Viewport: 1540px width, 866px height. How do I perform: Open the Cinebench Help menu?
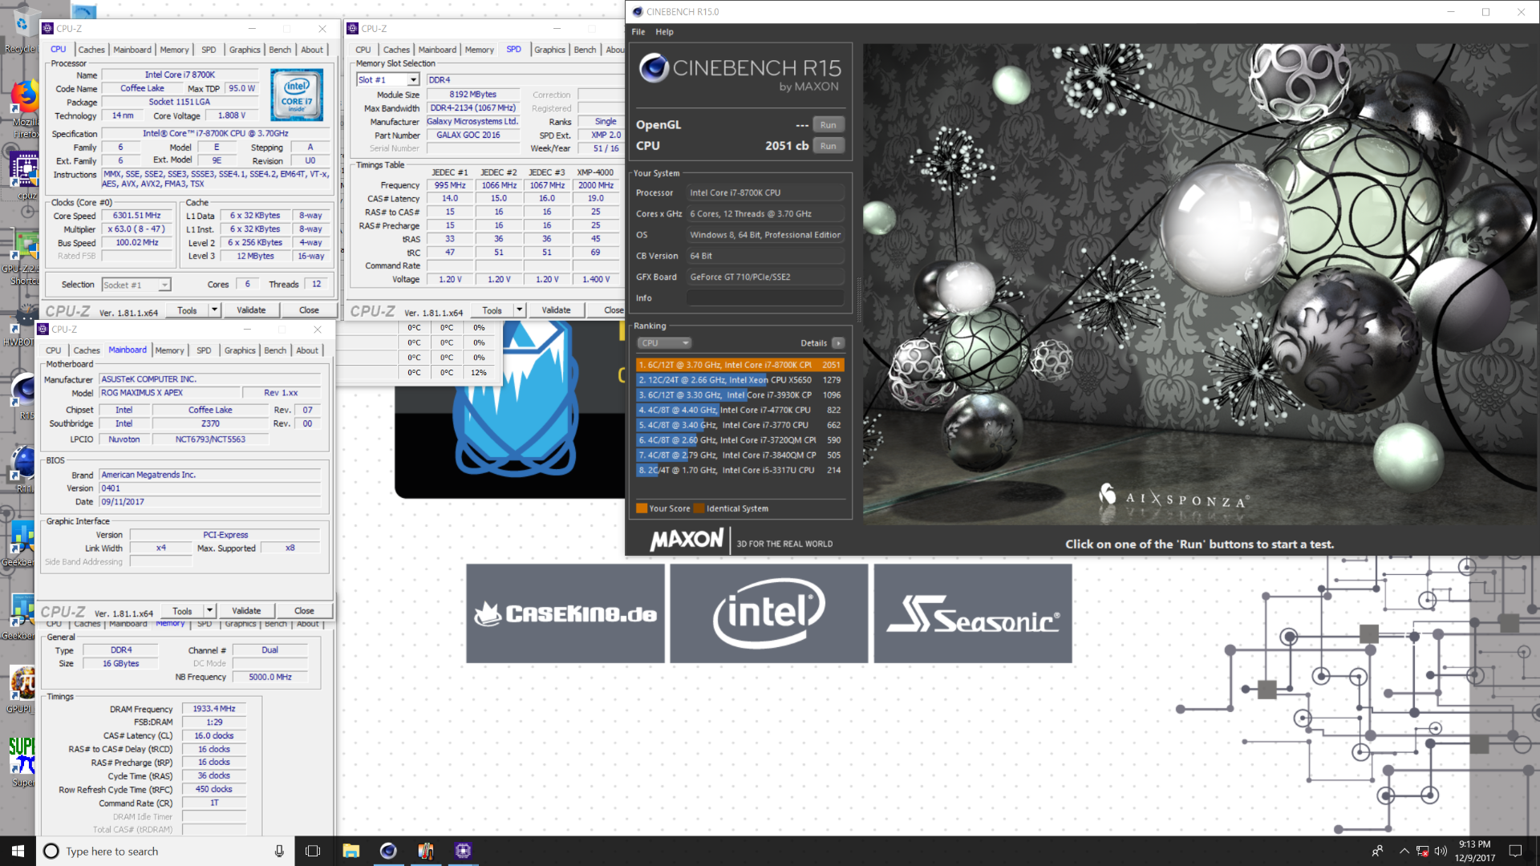click(x=664, y=32)
